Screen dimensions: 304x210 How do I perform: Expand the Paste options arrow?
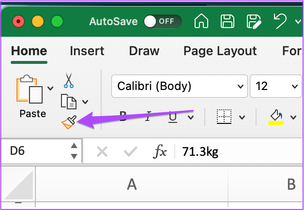click(x=50, y=89)
